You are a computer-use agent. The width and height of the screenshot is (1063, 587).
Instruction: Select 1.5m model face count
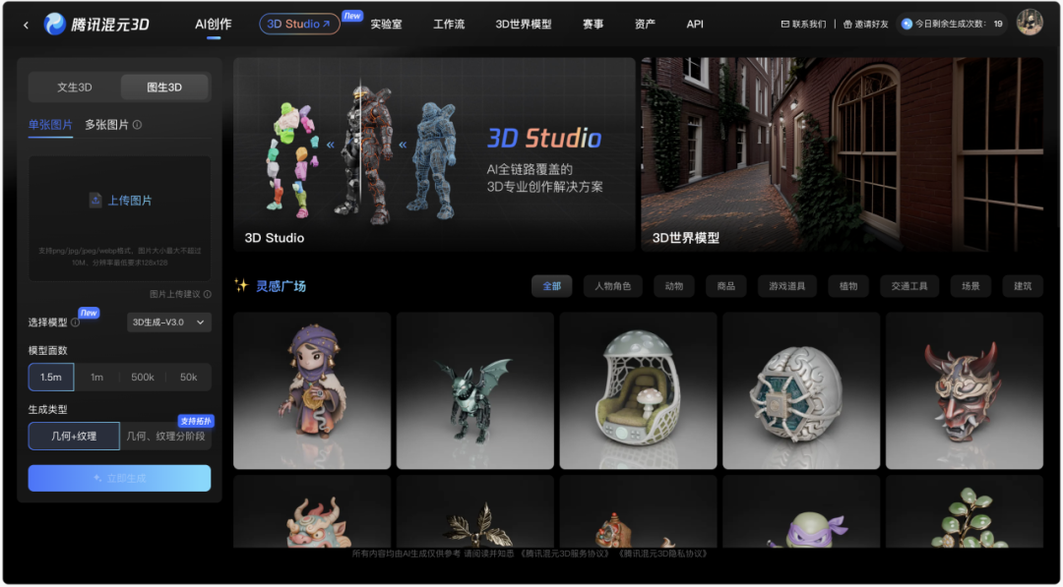[51, 378]
